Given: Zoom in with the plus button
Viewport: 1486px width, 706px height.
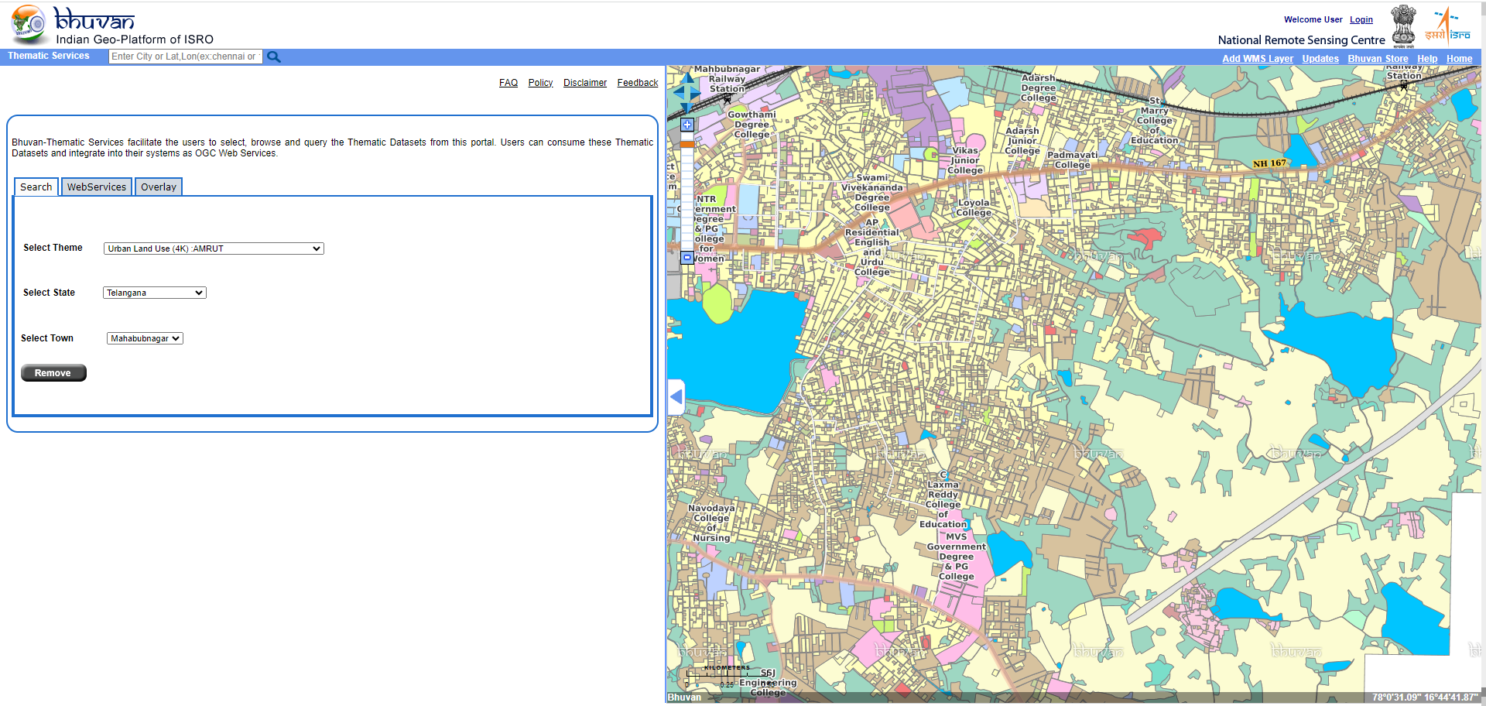Looking at the screenshot, I should [x=687, y=125].
